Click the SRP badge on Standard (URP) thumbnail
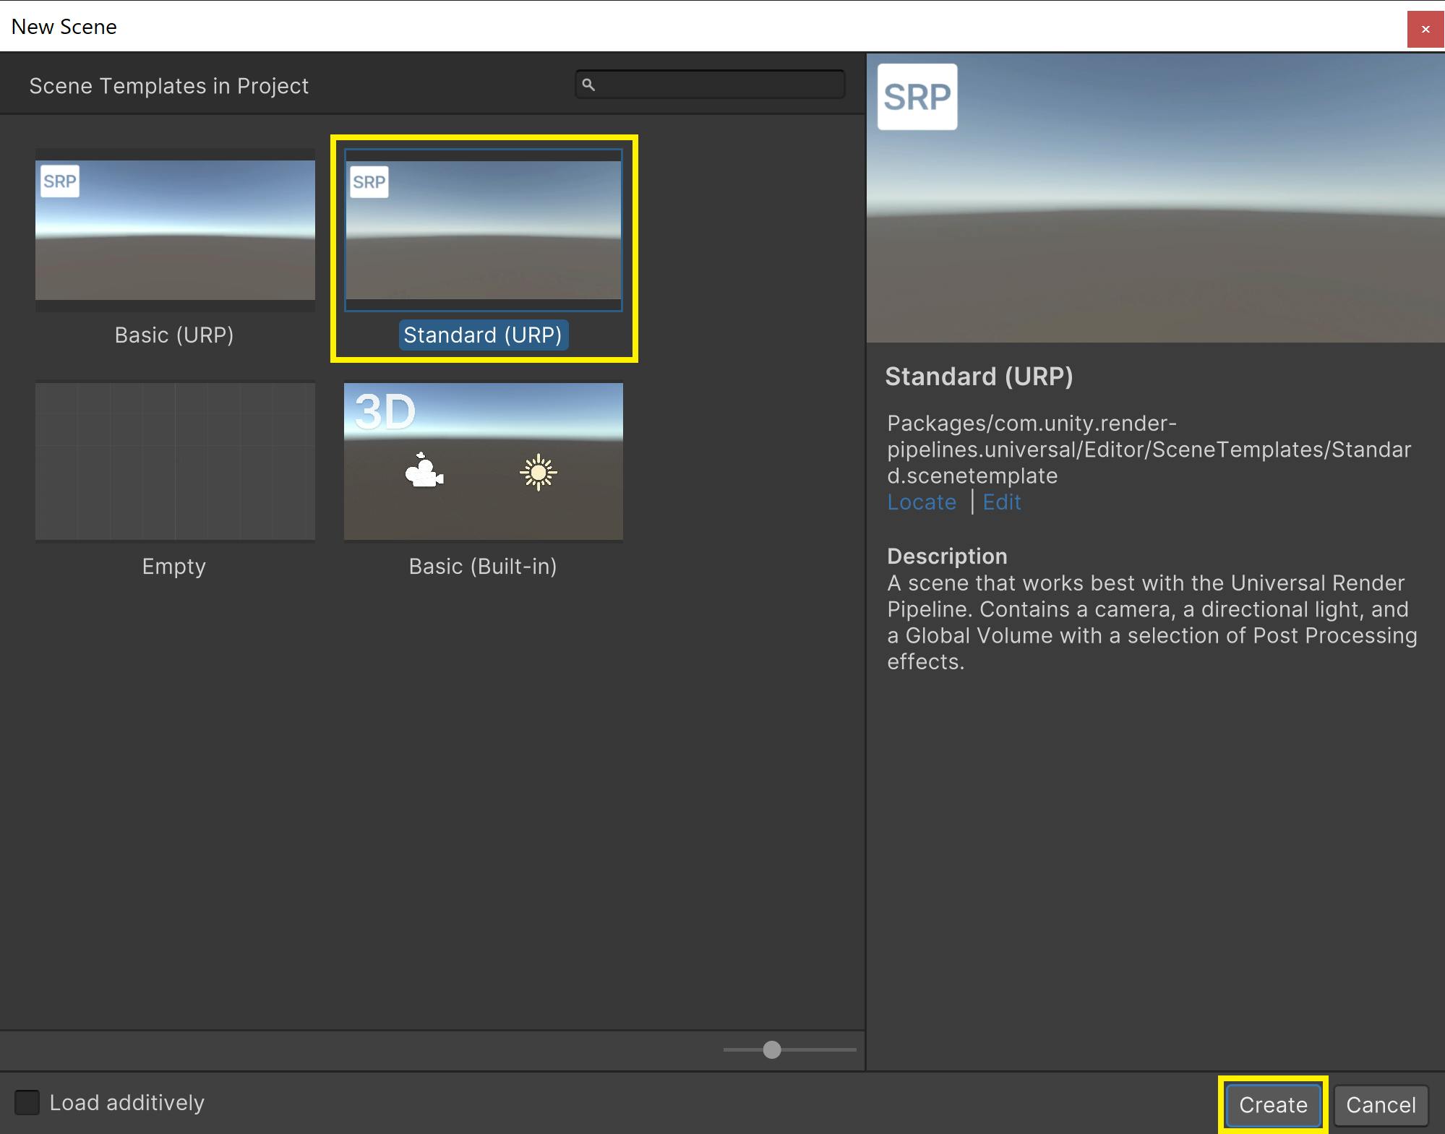The width and height of the screenshot is (1445, 1134). tap(369, 181)
